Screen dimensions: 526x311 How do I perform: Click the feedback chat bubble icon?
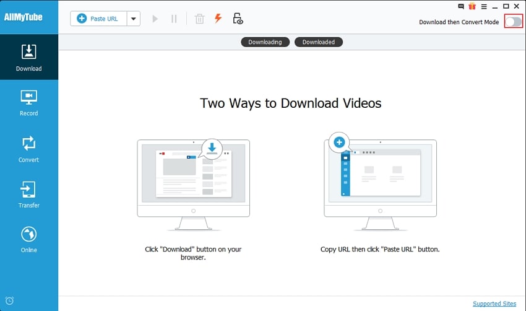point(461,6)
